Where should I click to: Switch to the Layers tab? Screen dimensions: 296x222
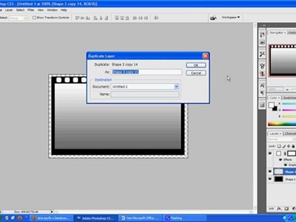[275, 134]
